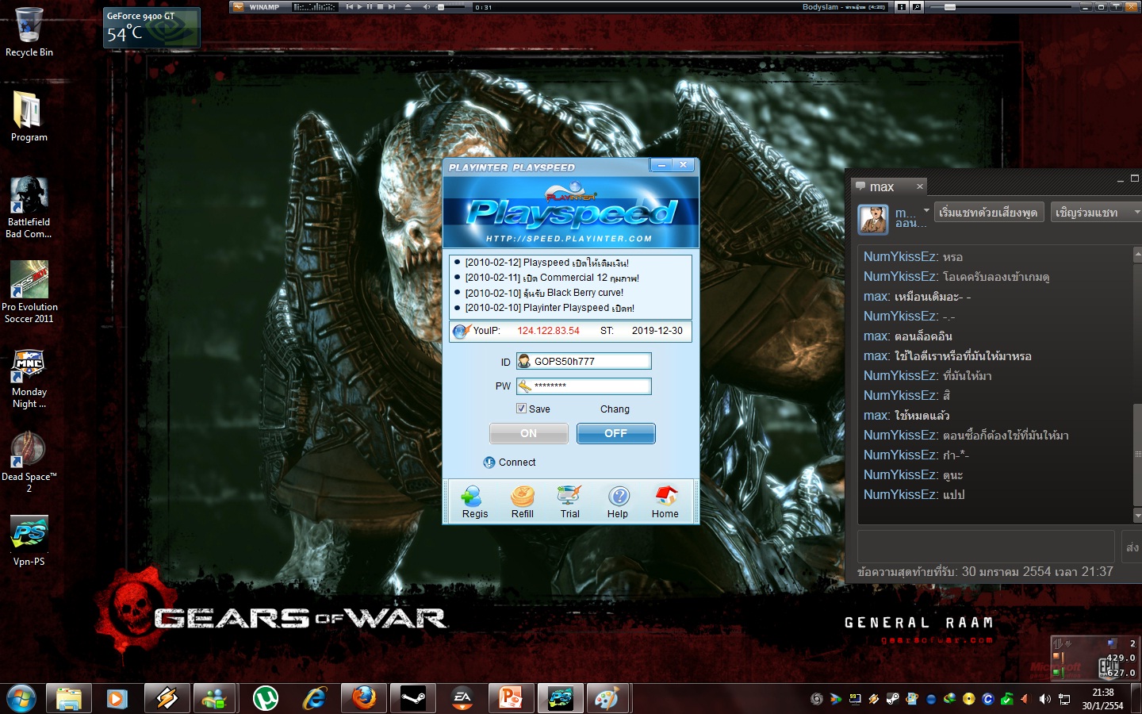Stop Winamp playback

(x=381, y=7)
